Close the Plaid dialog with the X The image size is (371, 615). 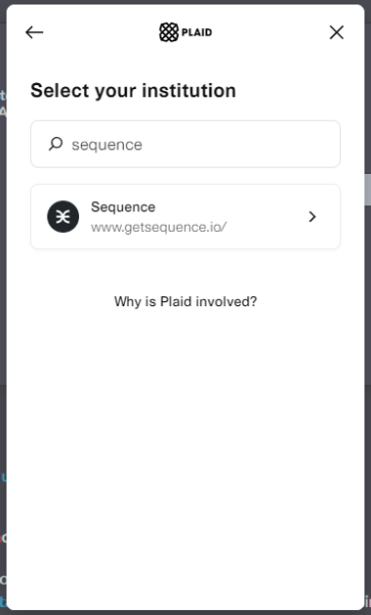tap(337, 32)
